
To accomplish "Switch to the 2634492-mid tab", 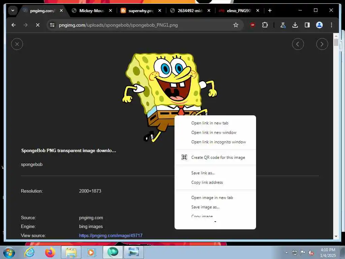I will click(190, 10).
